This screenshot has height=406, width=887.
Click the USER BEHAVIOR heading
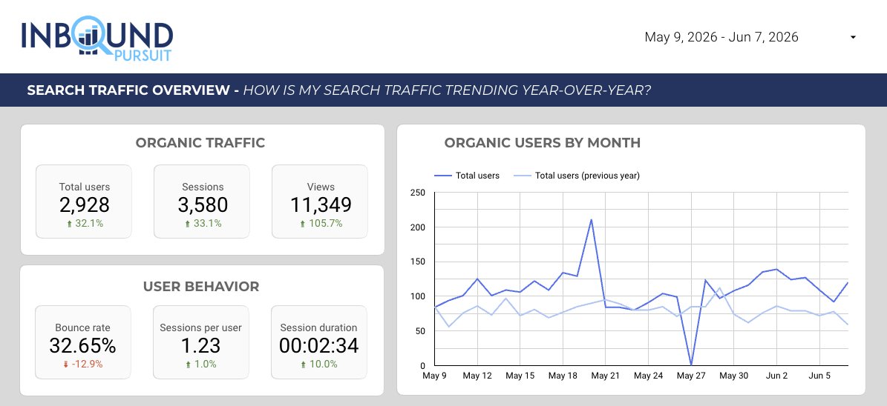pos(201,286)
